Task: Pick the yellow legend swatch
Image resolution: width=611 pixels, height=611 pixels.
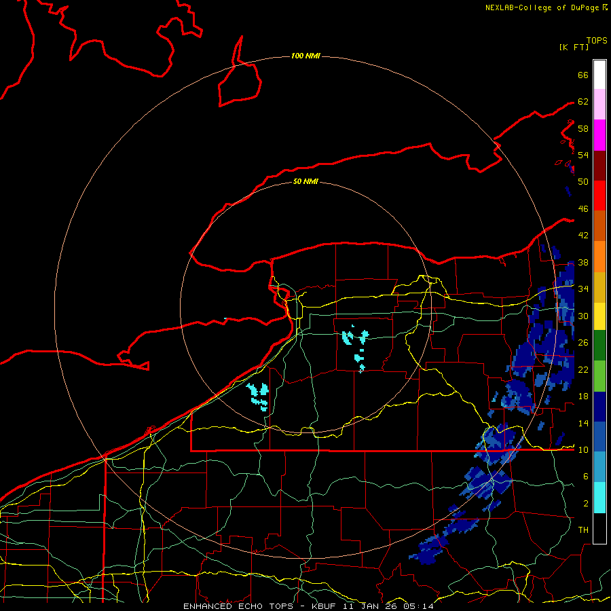Action: [x=599, y=316]
